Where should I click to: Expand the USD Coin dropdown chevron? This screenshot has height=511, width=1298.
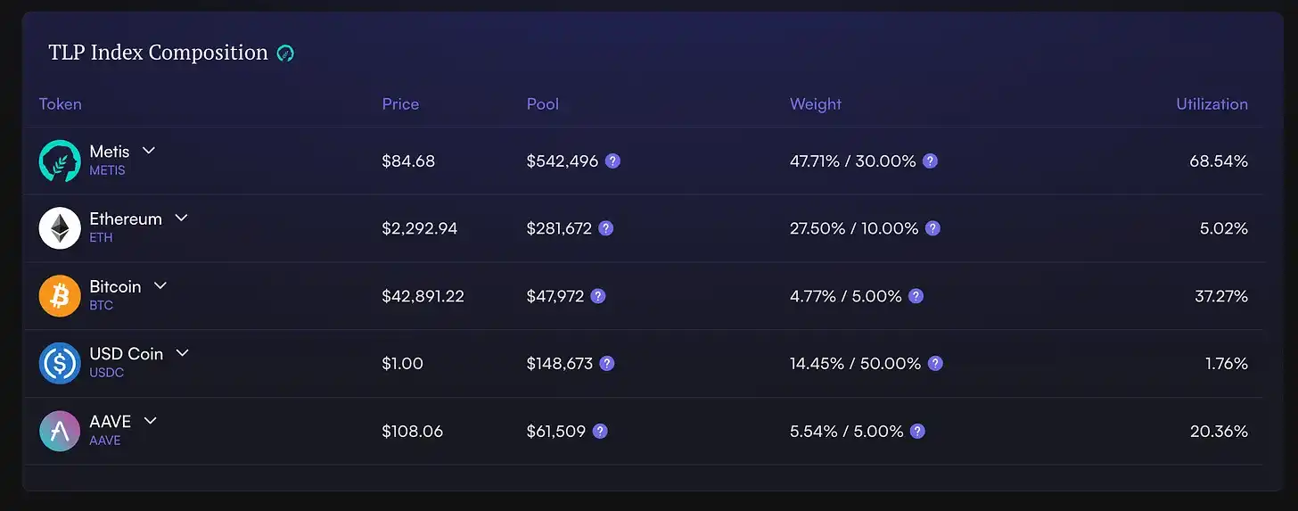point(182,353)
